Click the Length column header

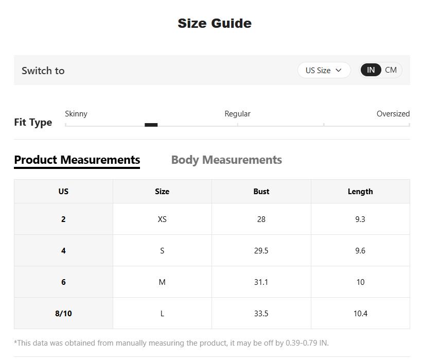(x=360, y=191)
